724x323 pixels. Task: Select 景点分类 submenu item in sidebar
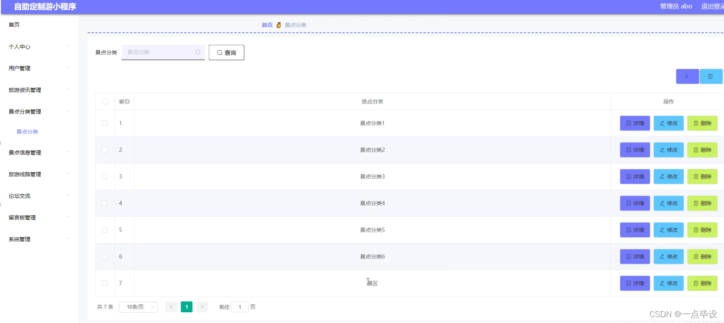click(27, 132)
